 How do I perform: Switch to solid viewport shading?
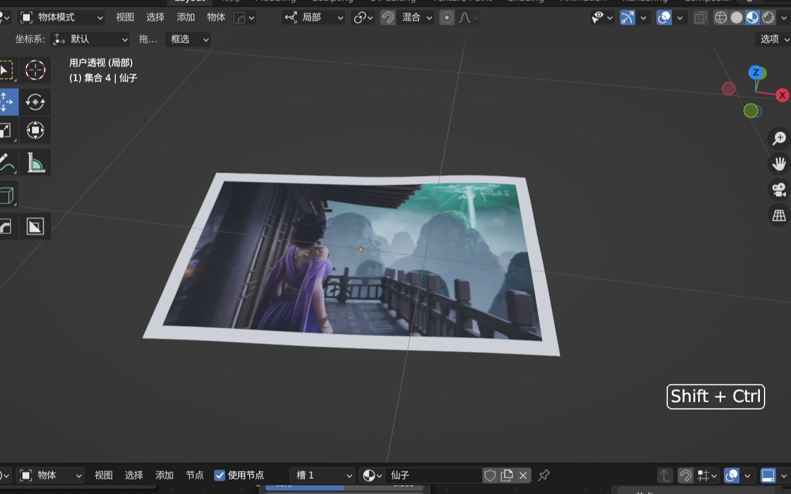pos(736,17)
